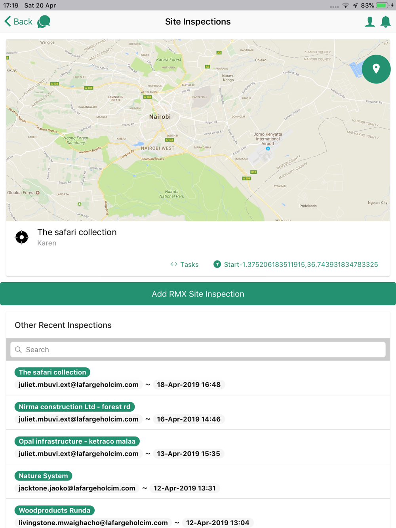Open the Start coordinates link
The height and width of the screenshot is (528, 396).
click(301, 264)
